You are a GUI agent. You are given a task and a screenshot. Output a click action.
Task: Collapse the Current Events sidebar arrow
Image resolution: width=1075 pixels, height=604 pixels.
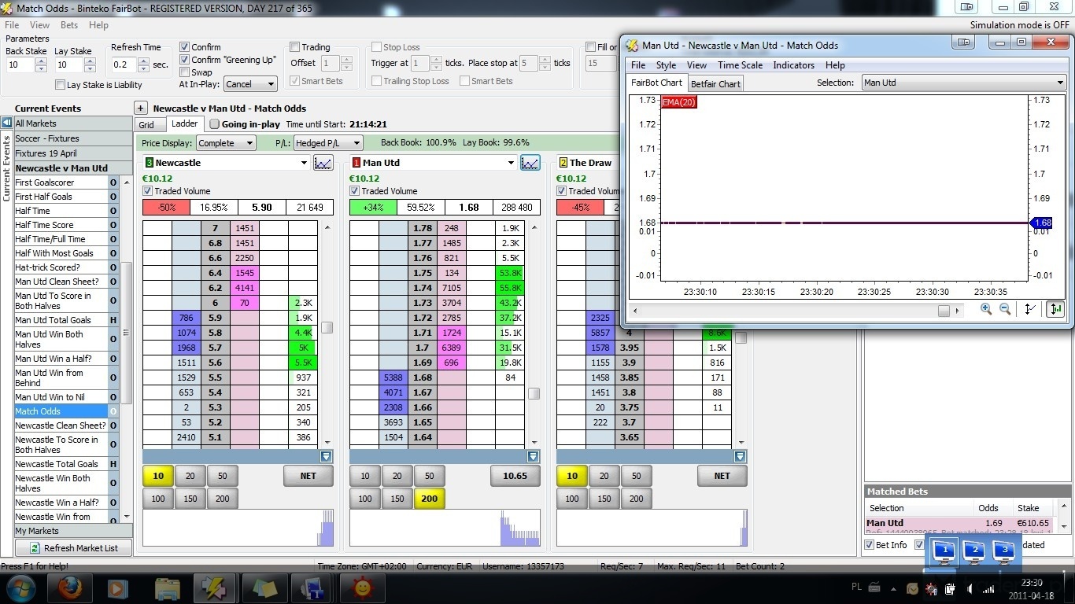coord(6,123)
